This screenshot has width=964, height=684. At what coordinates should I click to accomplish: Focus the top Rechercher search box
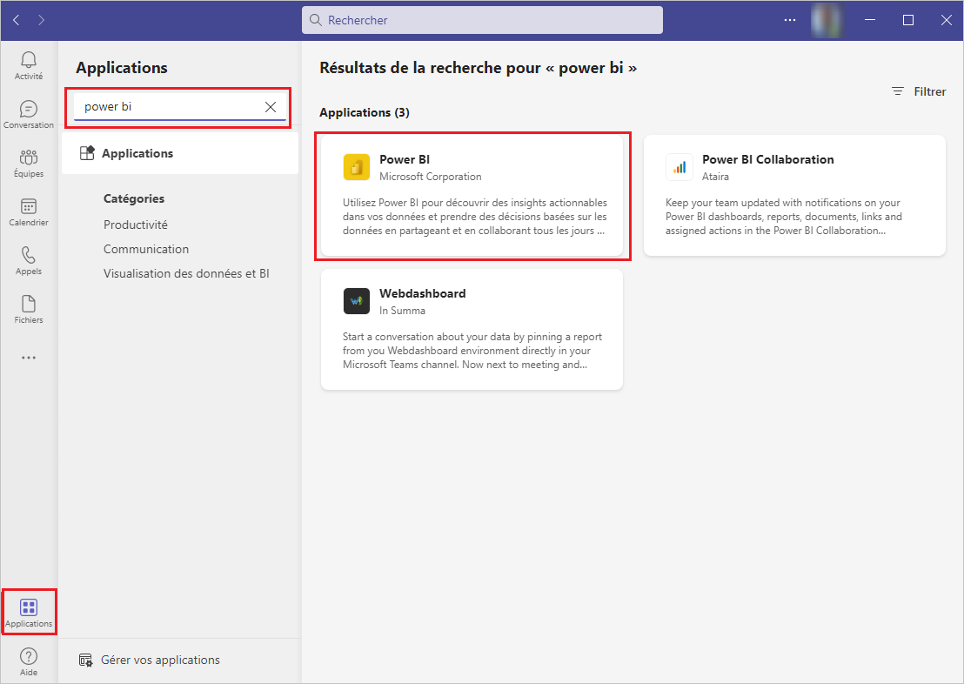(x=483, y=20)
